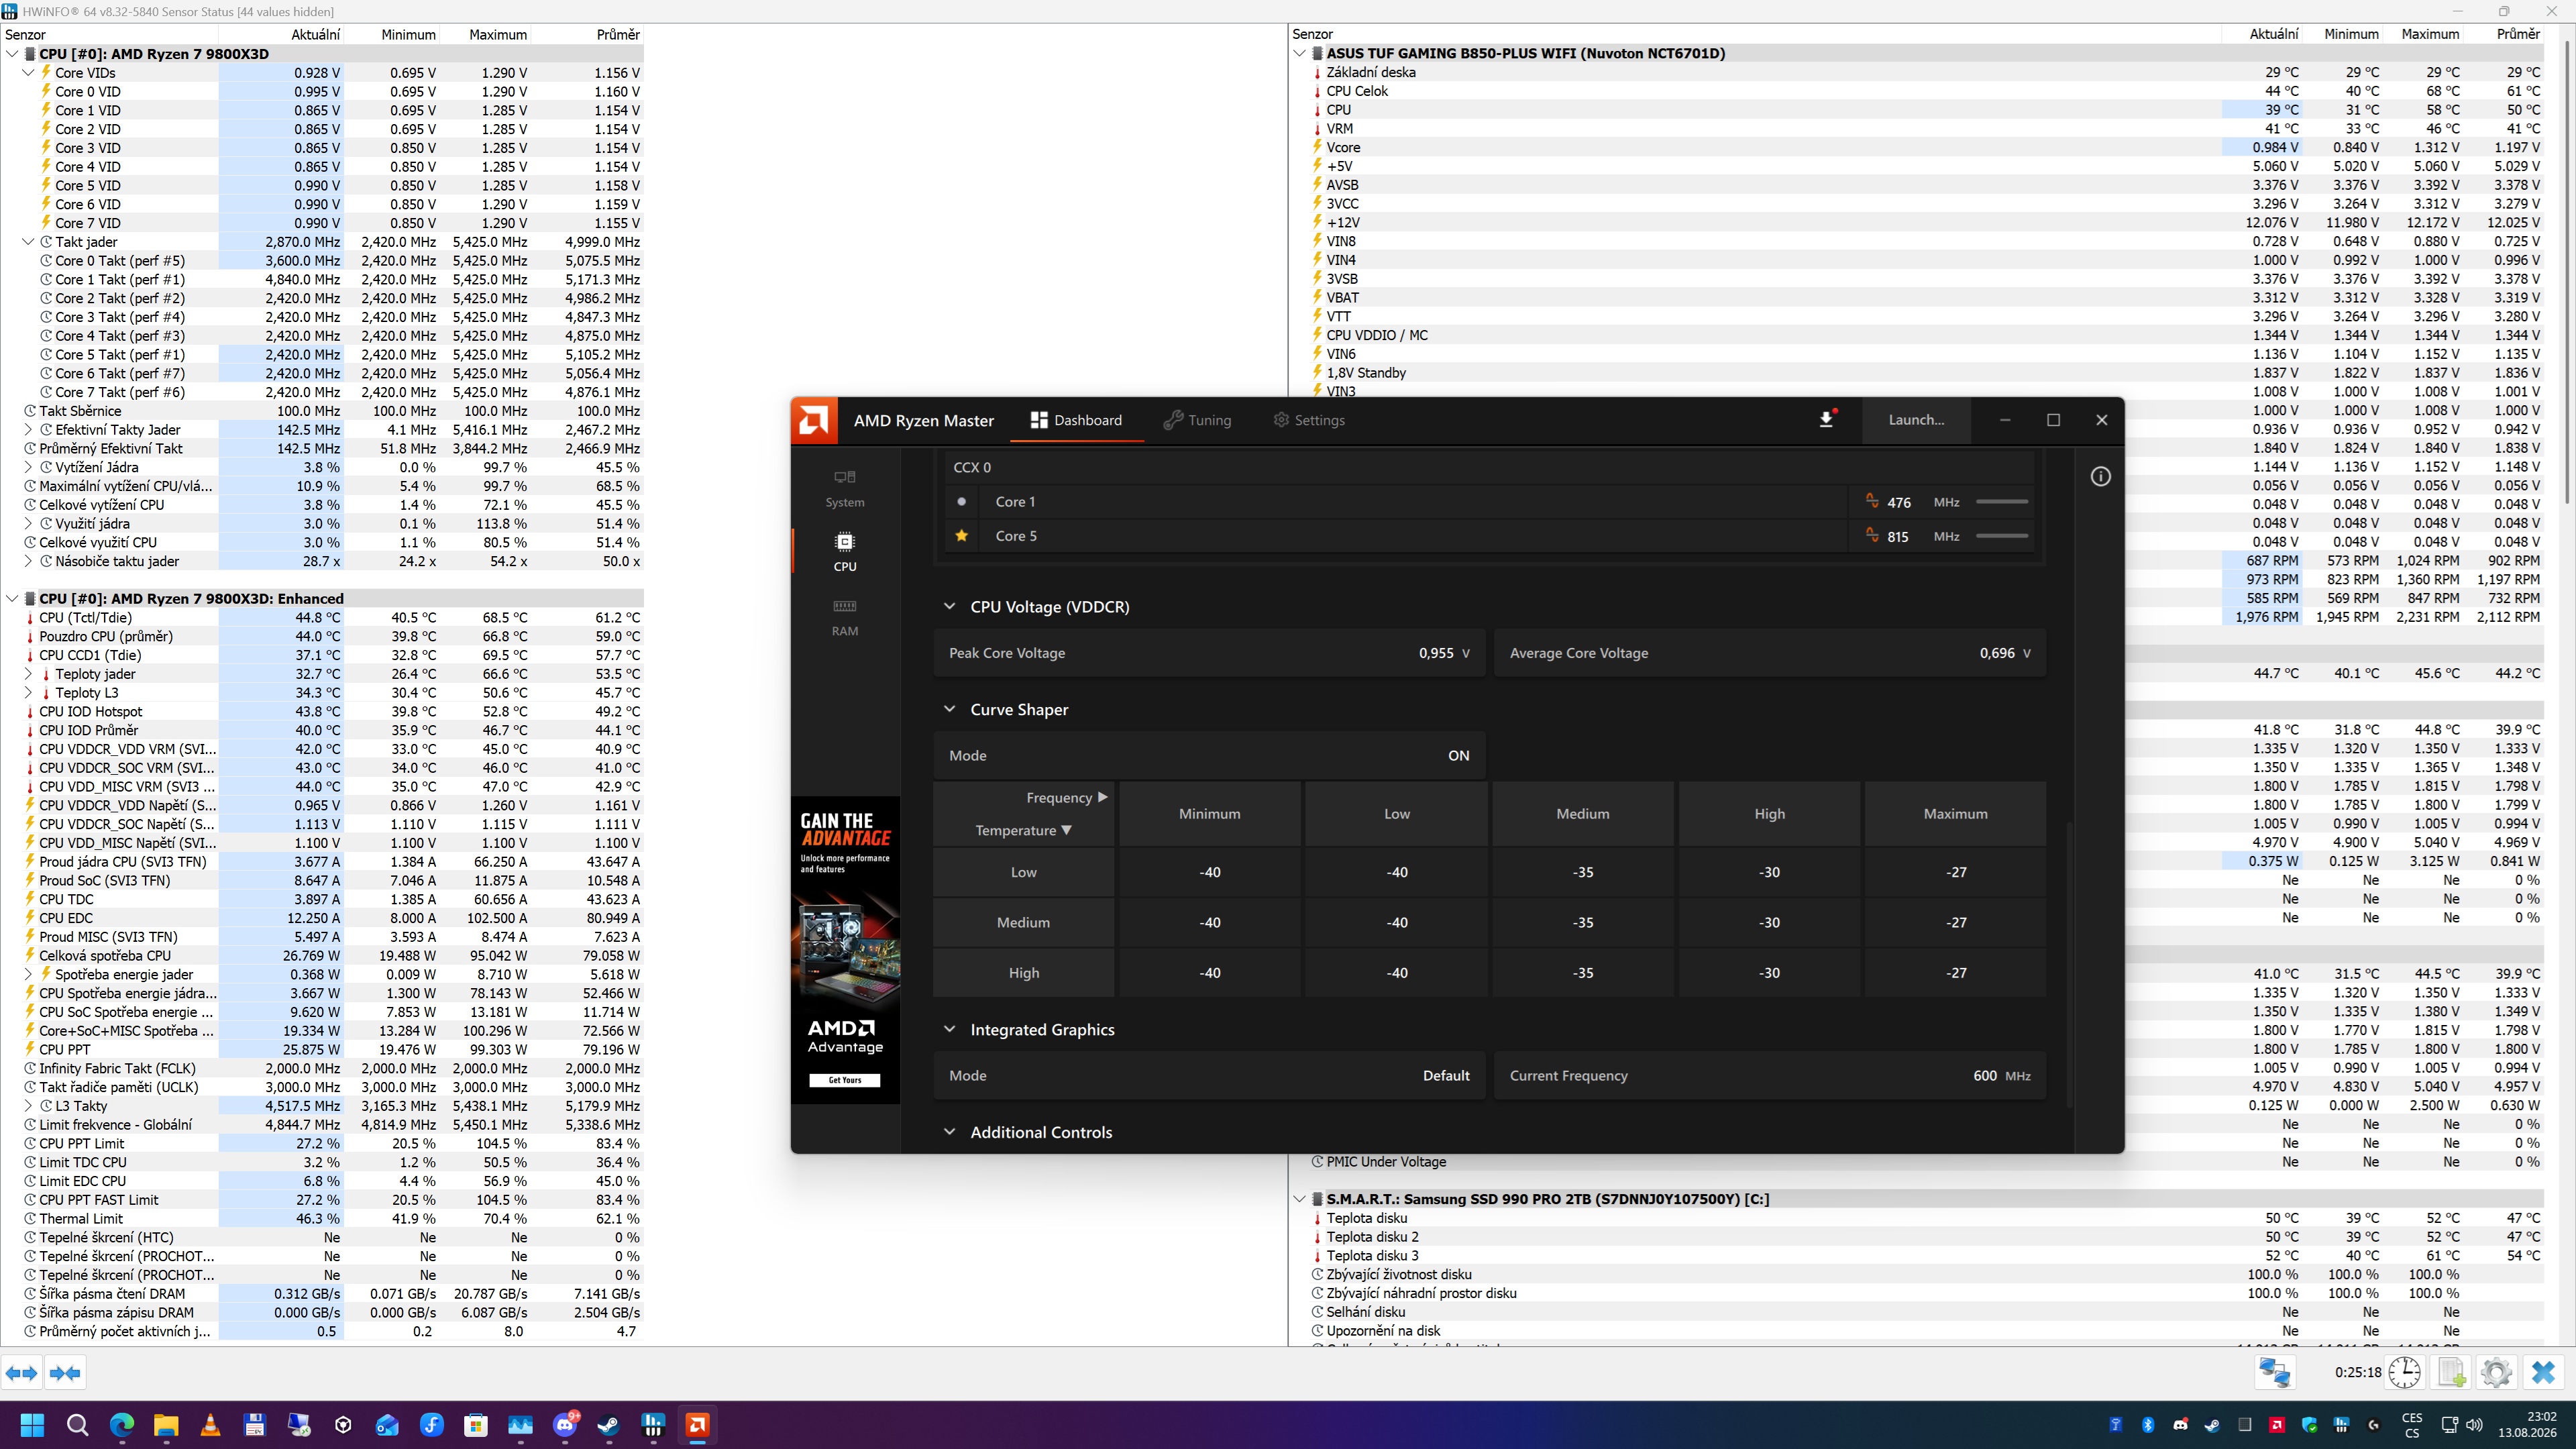Reset HWiNFO timer with the clock icon
Screen dimensions: 2576x1449
pyautogui.click(x=2405, y=1372)
